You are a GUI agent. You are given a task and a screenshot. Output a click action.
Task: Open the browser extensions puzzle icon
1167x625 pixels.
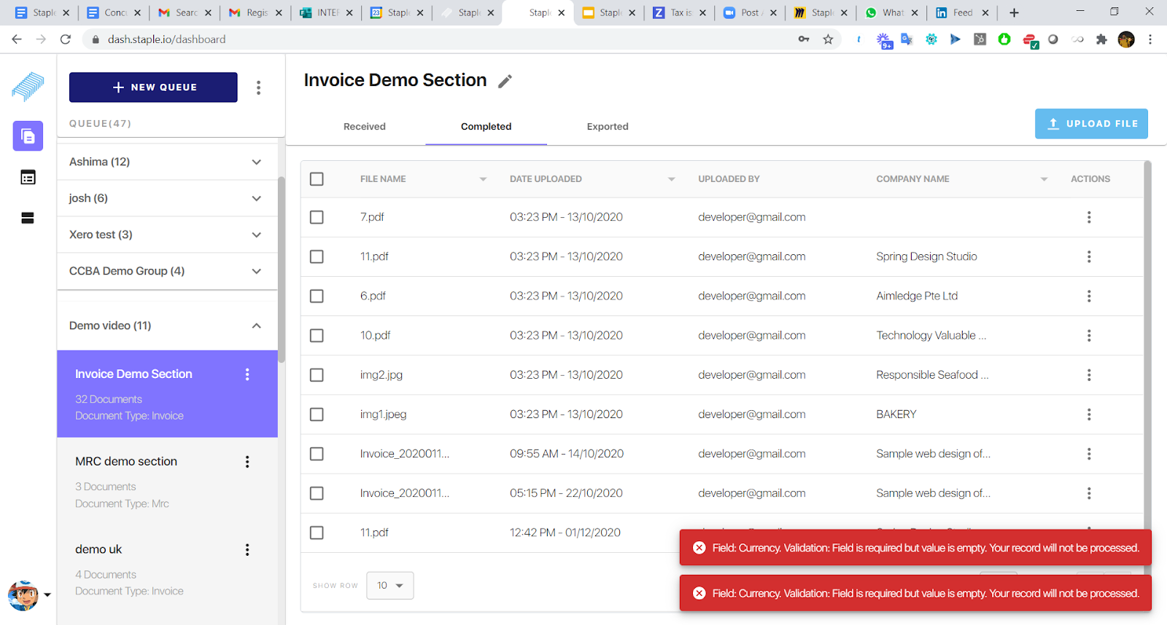click(x=1101, y=39)
